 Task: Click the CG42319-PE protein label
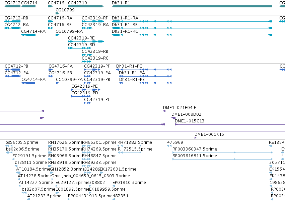coord(84,86)
